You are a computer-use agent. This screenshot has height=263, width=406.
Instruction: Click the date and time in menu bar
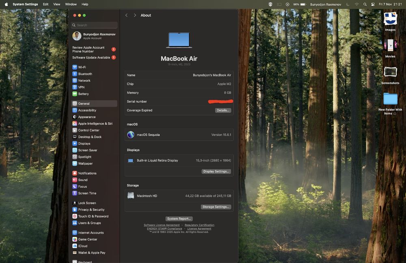coord(390,4)
